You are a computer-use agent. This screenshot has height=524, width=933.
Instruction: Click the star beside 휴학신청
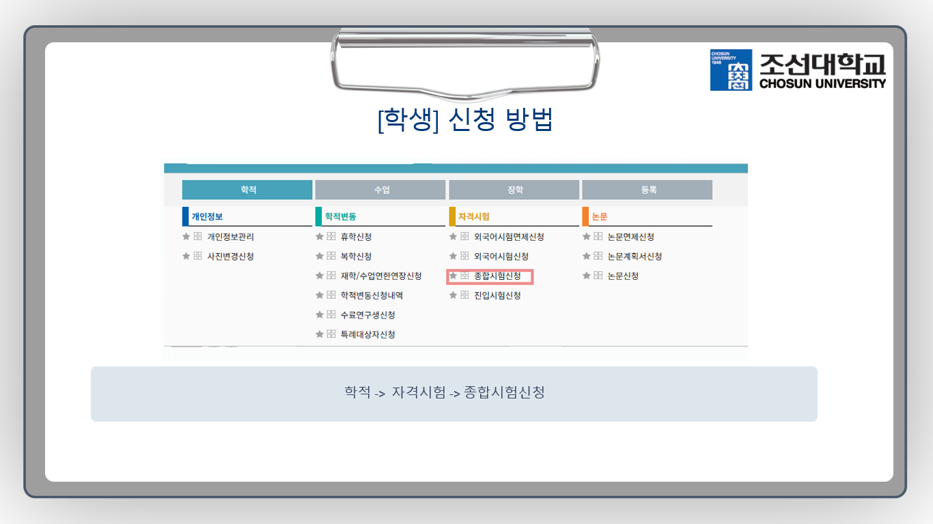coord(320,237)
